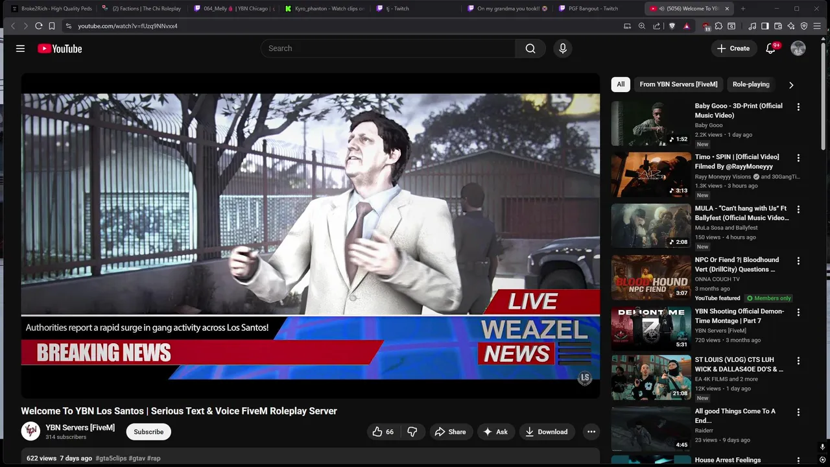This screenshot has height=467, width=830.
Task: Show more filter chips with right arrow
Action: click(790, 85)
